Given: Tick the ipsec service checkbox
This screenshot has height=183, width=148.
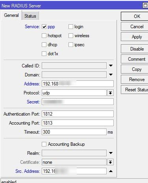Looking at the screenshot, I should point(71,45).
